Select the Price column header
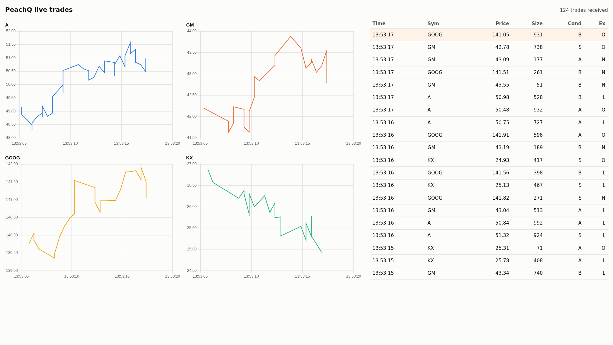Screen dimensions: 613x345 point(502,24)
